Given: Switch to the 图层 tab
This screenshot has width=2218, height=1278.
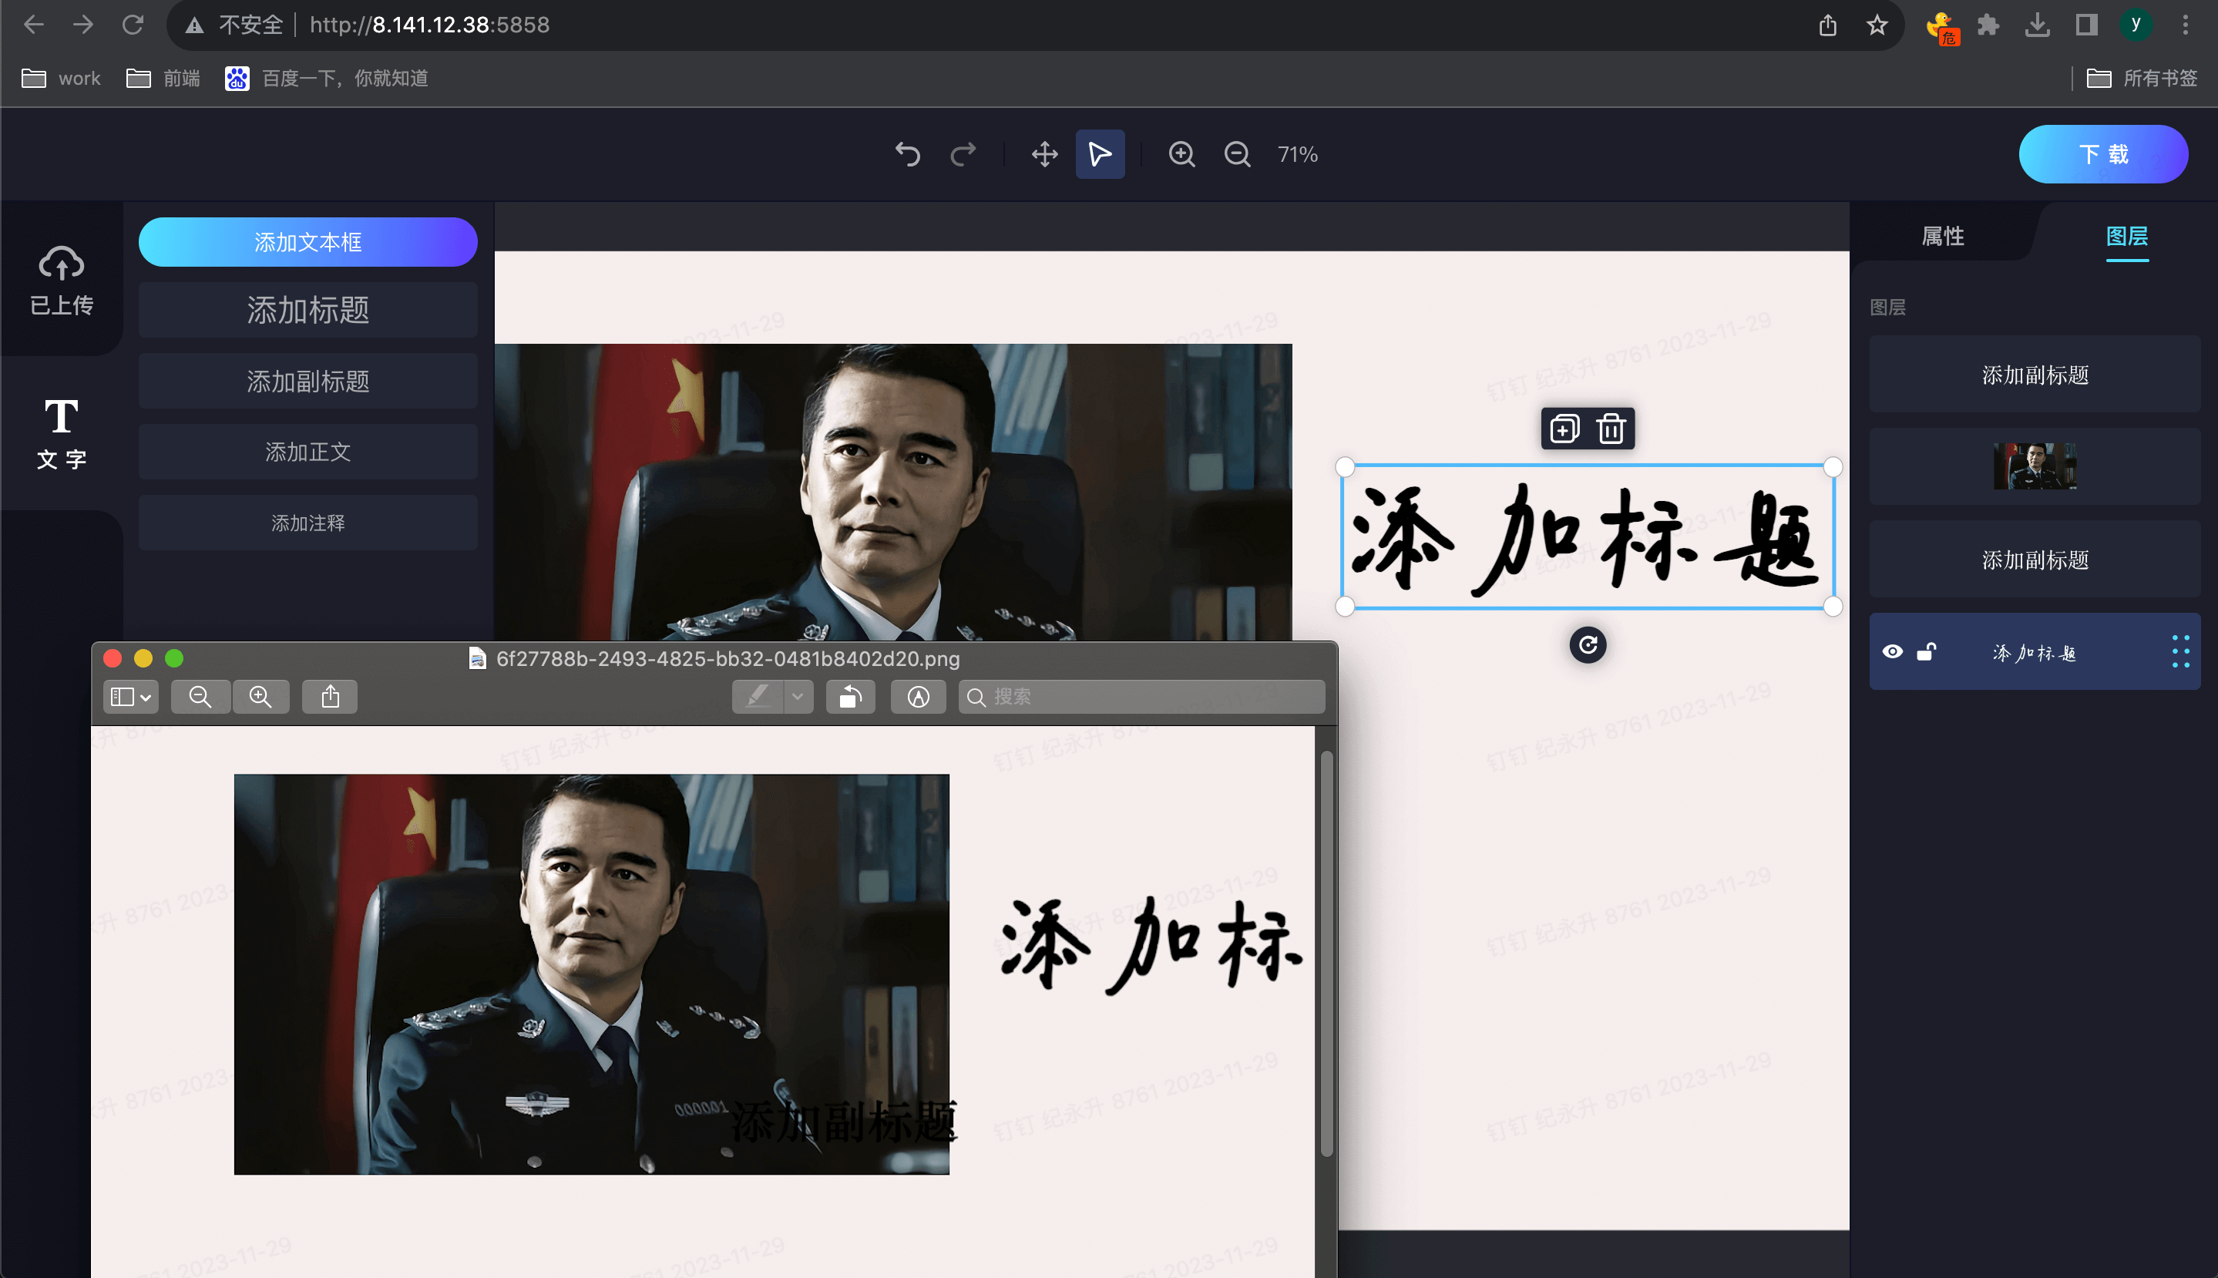Looking at the screenshot, I should coord(2127,236).
